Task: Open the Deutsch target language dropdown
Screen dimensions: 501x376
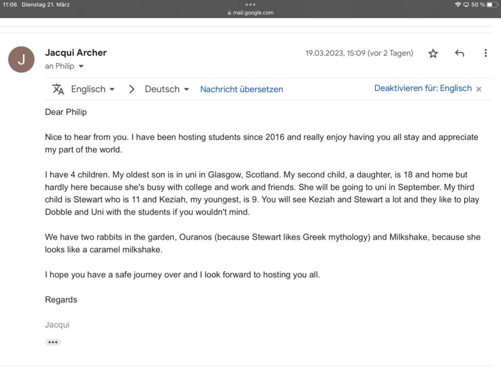Action: [x=167, y=89]
